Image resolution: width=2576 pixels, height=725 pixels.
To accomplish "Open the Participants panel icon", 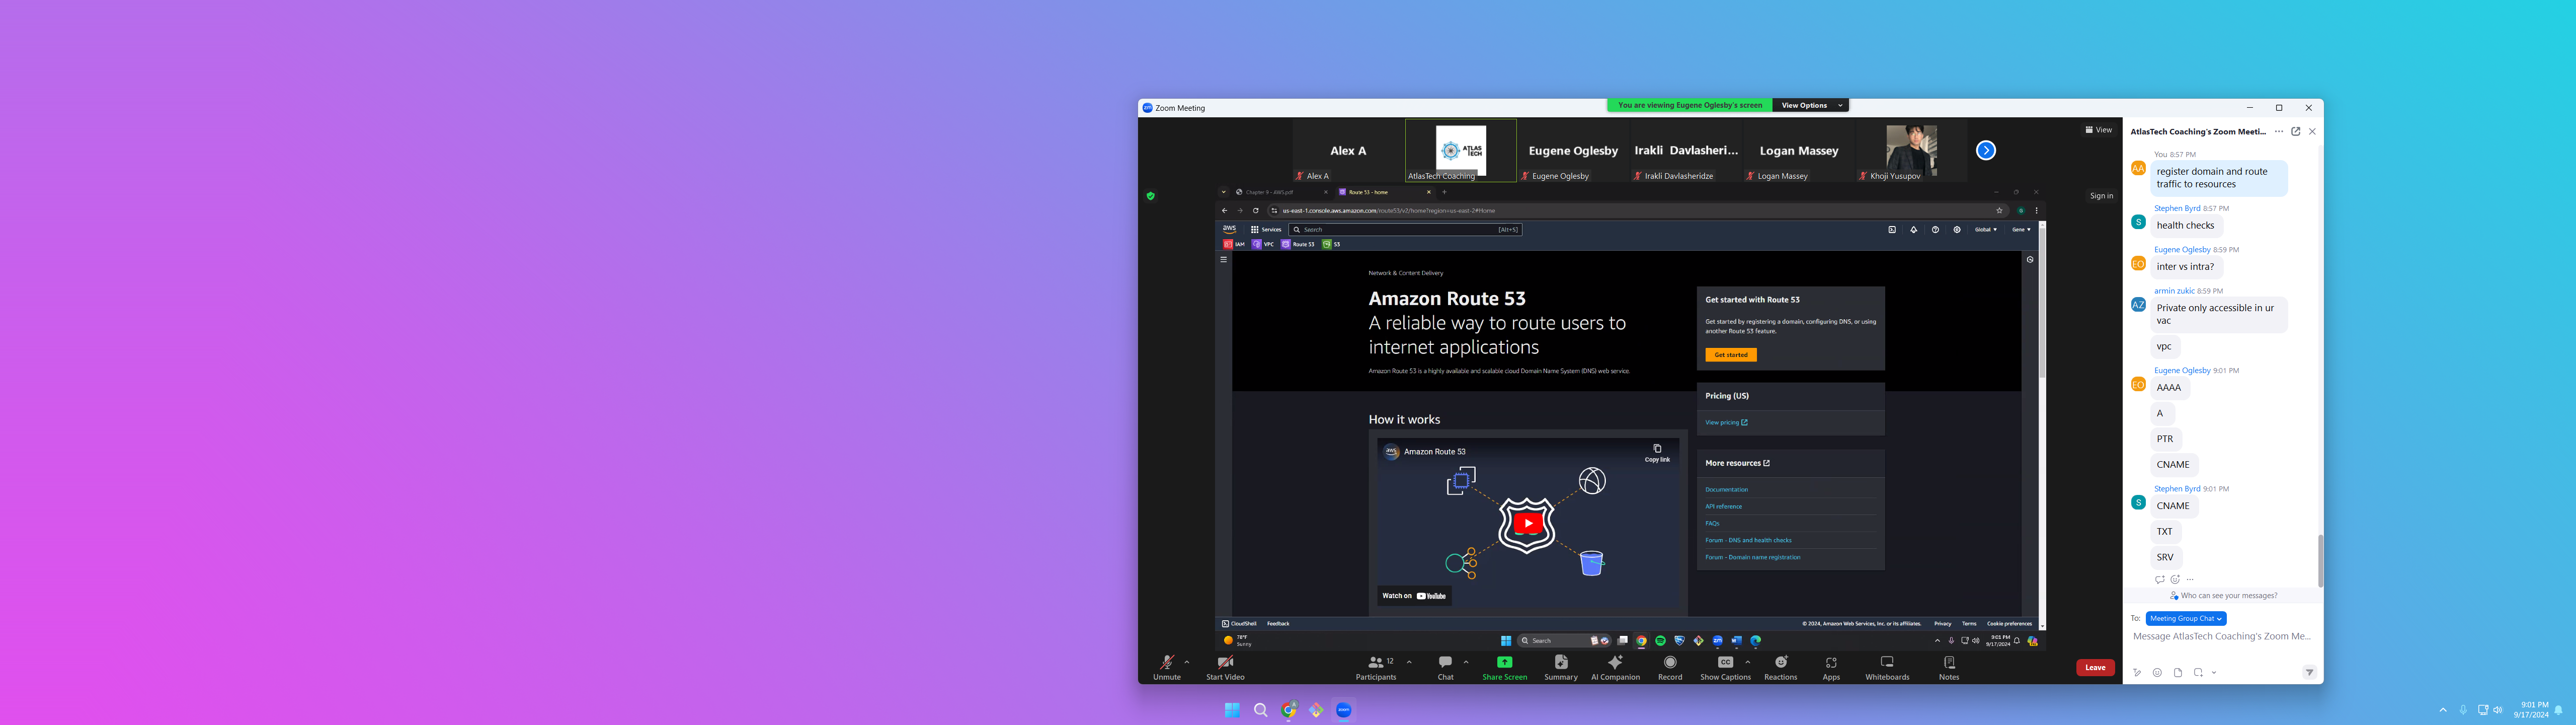I will [1376, 663].
